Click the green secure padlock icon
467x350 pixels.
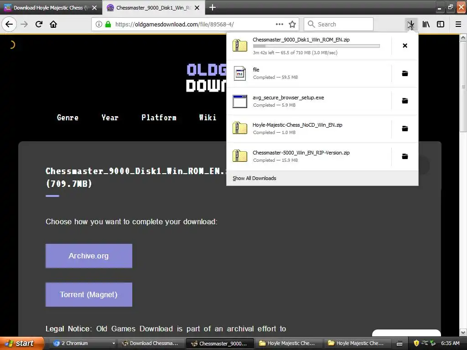pyautogui.click(x=108, y=25)
